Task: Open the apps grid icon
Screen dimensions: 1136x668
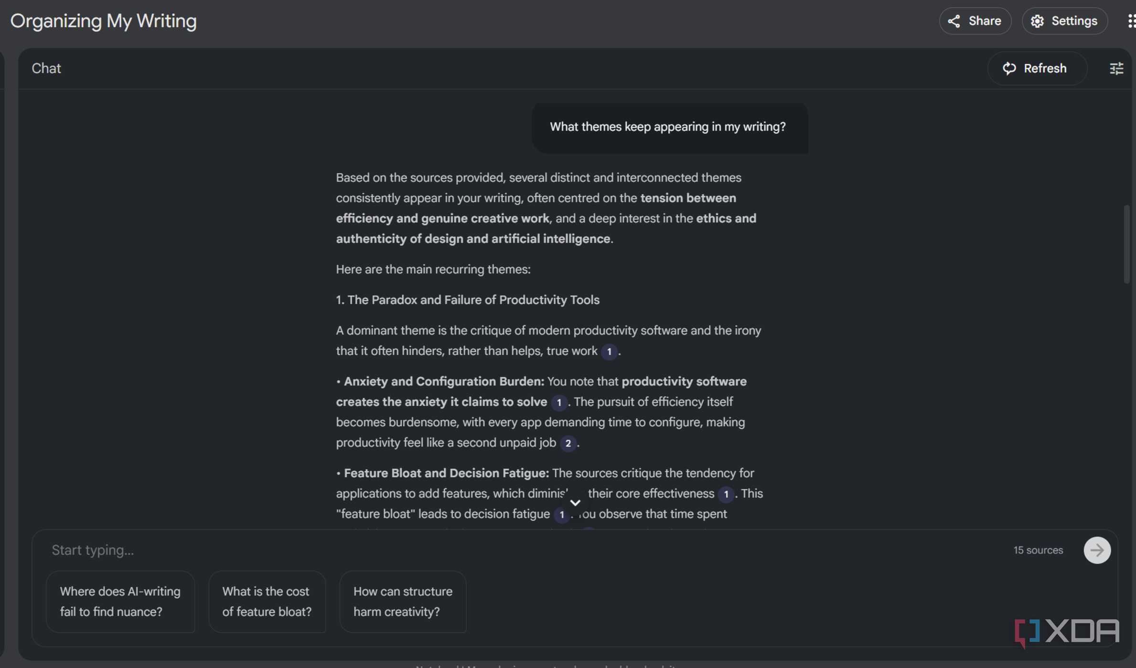Action: point(1131,21)
